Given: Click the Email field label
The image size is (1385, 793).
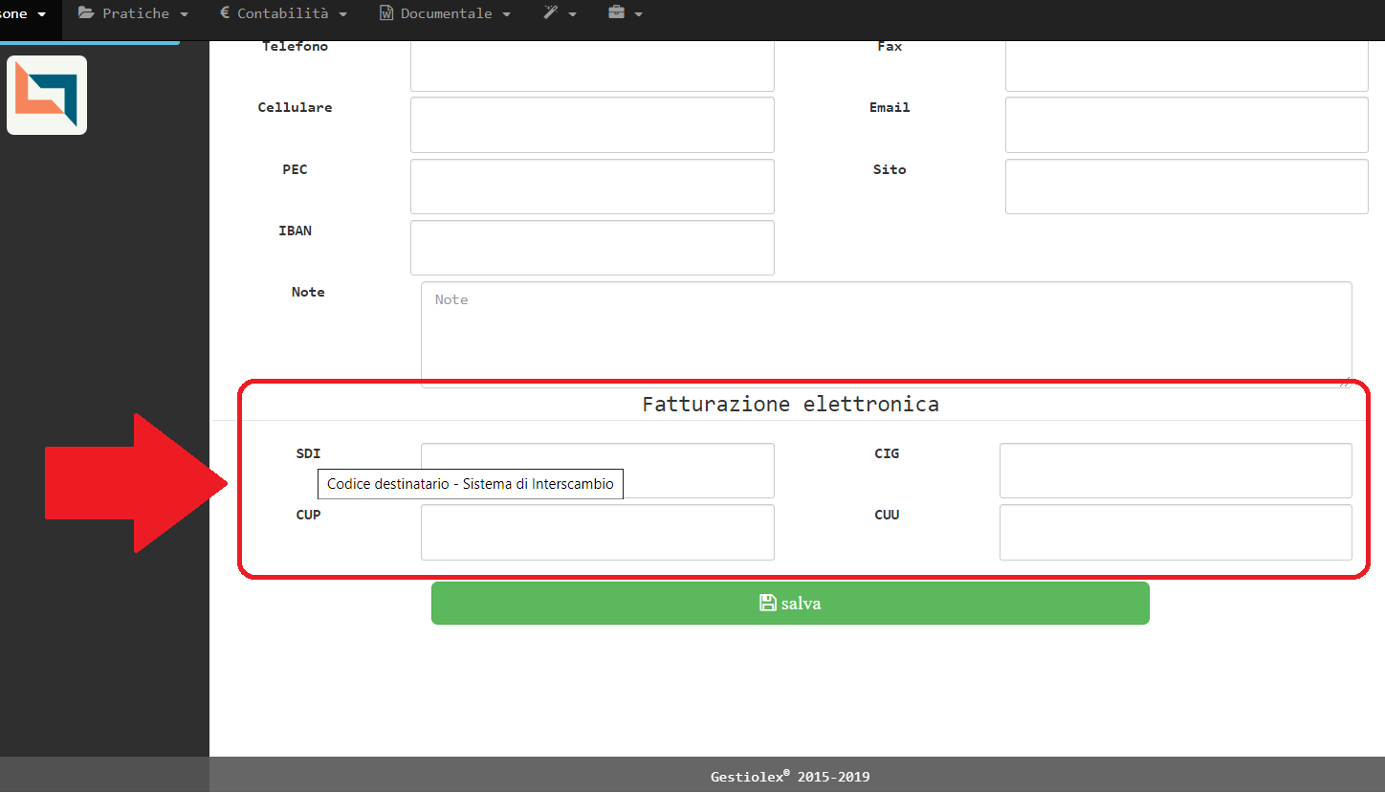Looking at the screenshot, I should pyautogui.click(x=890, y=107).
